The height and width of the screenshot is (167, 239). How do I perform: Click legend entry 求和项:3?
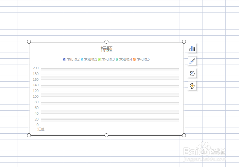[106, 59]
